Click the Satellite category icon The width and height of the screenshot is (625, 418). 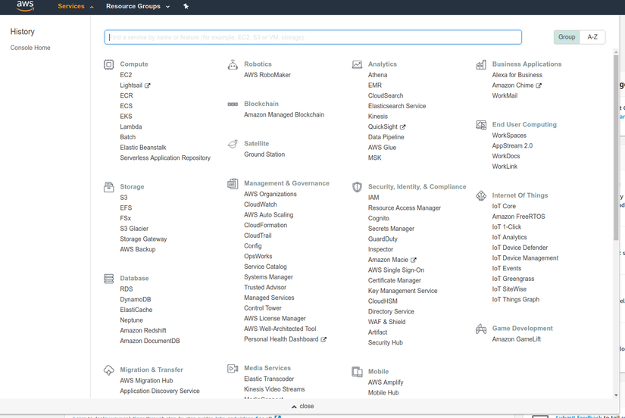[233, 143]
